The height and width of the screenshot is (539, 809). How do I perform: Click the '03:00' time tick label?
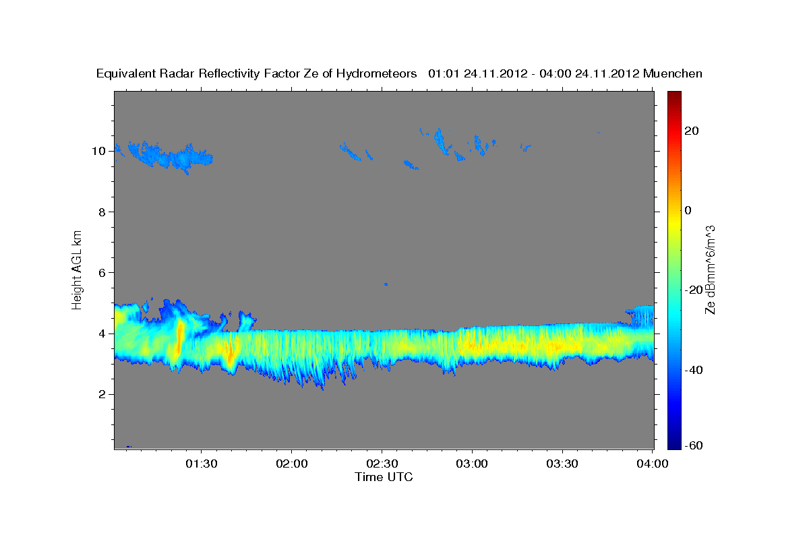coord(472,464)
